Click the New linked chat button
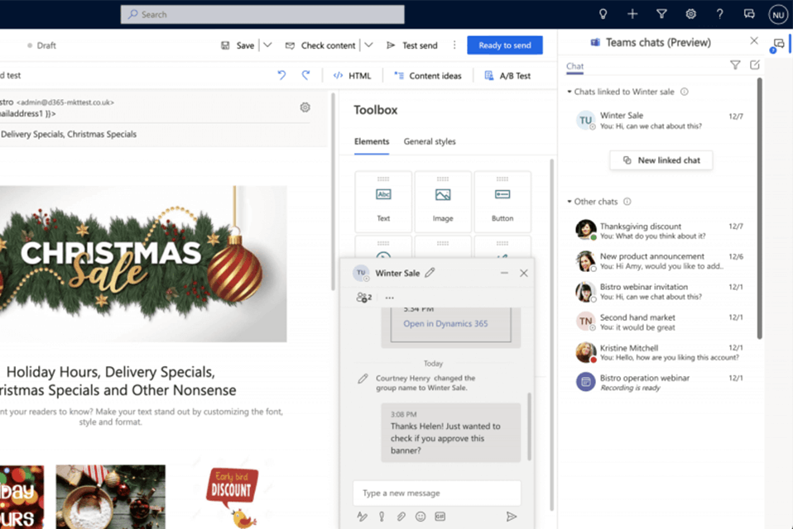The height and width of the screenshot is (529, 793). pyautogui.click(x=661, y=160)
